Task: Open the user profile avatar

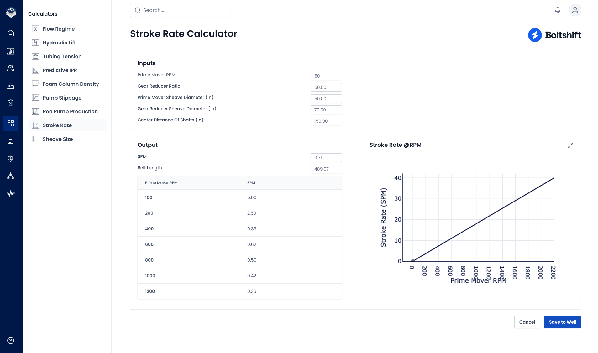Action: coord(575,10)
